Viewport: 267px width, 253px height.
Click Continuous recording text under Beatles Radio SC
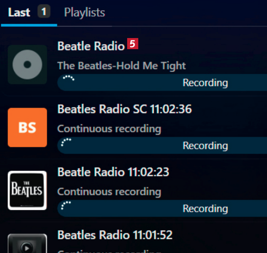click(109, 129)
